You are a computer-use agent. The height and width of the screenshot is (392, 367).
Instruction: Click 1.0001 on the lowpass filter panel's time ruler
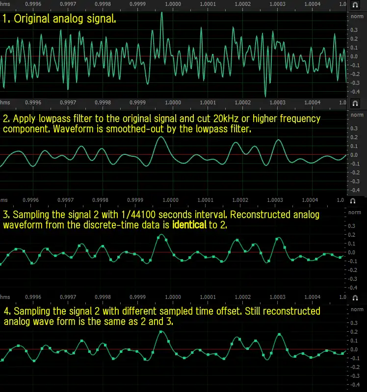coord(208,102)
